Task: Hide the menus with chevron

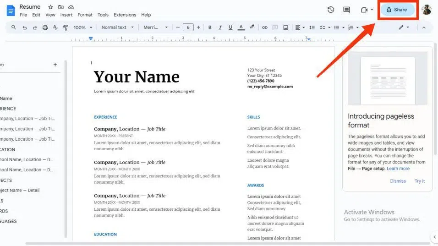Action: coord(424,27)
